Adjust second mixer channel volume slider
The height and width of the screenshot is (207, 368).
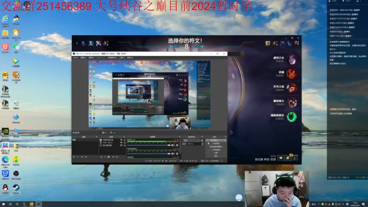pos(149,154)
